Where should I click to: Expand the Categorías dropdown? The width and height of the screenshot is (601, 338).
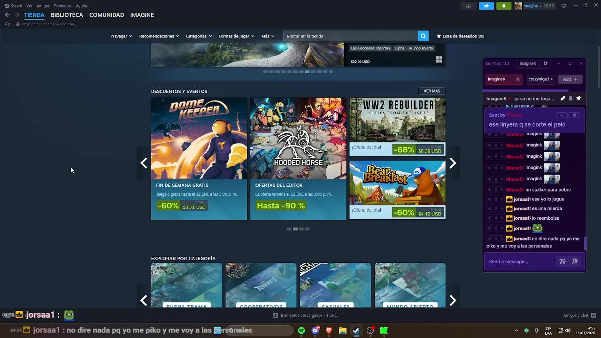point(199,36)
